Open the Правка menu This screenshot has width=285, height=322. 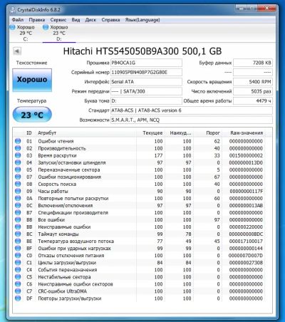coord(36,20)
